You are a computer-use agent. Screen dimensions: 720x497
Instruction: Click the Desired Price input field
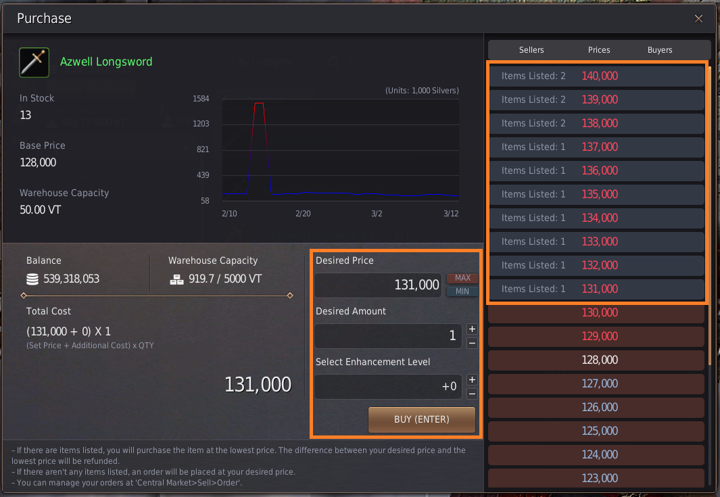pyautogui.click(x=378, y=285)
